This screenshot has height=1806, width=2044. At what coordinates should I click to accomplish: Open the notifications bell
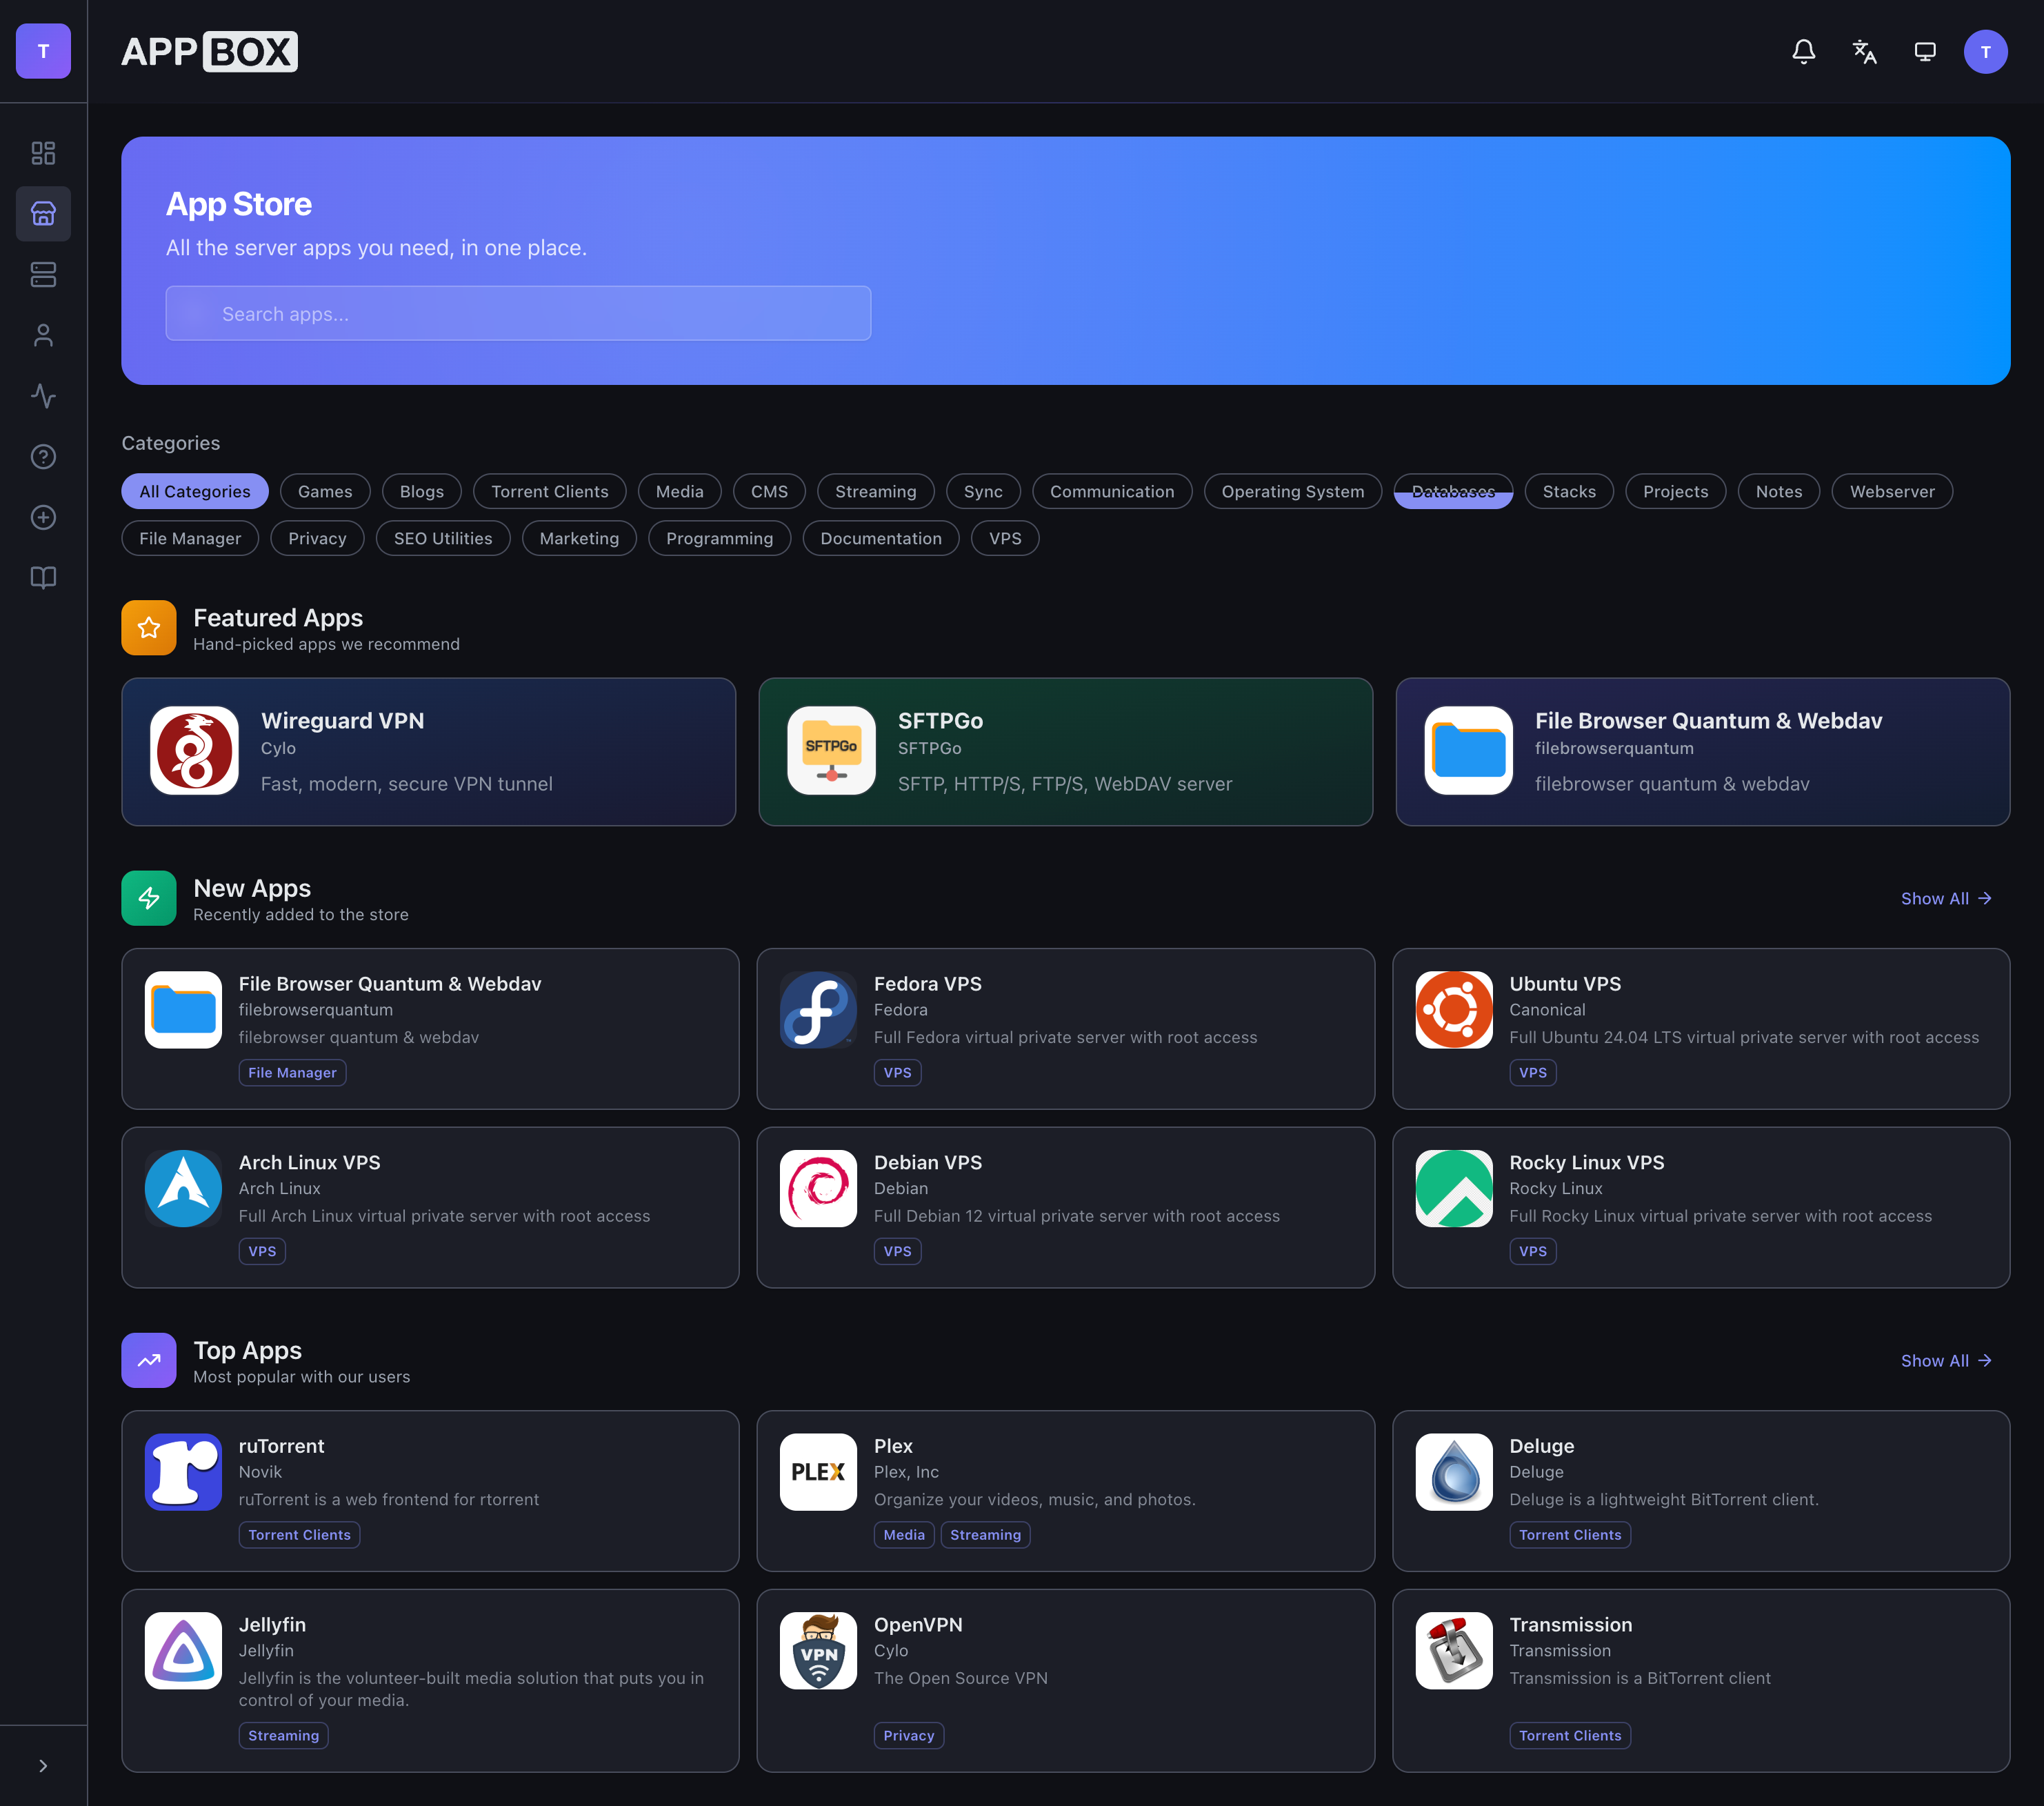tap(1803, 51)
